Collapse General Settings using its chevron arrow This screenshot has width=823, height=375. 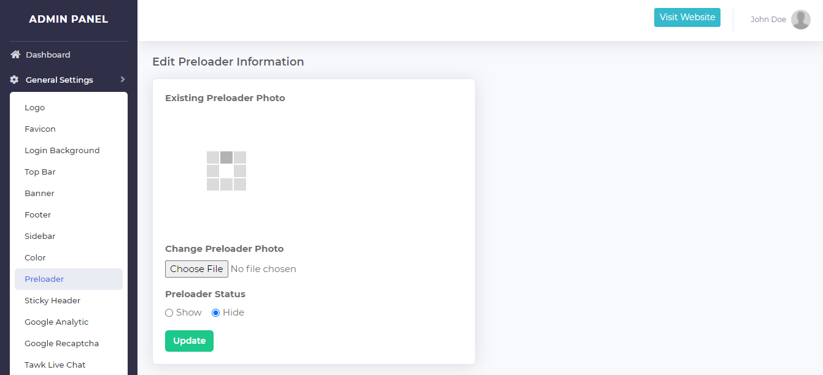click(122, 80)
